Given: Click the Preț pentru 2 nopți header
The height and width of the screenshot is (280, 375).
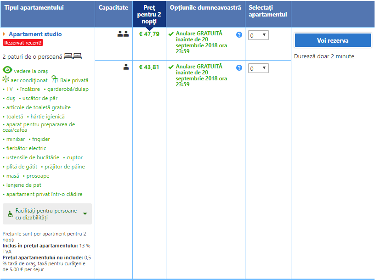Looking at the screenshot, I should coord(149,14).
